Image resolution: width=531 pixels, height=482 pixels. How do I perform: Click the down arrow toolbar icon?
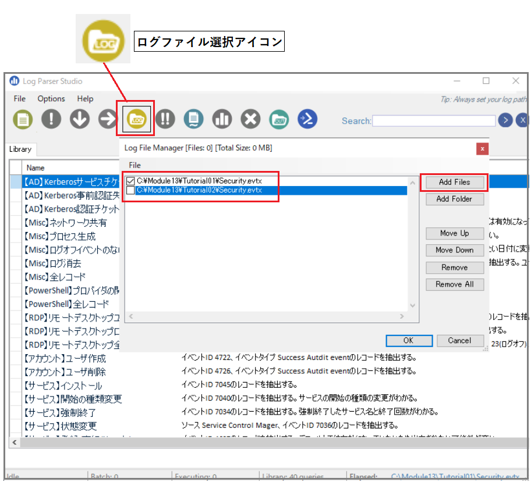pyautogui.click(x=80, y=119)
